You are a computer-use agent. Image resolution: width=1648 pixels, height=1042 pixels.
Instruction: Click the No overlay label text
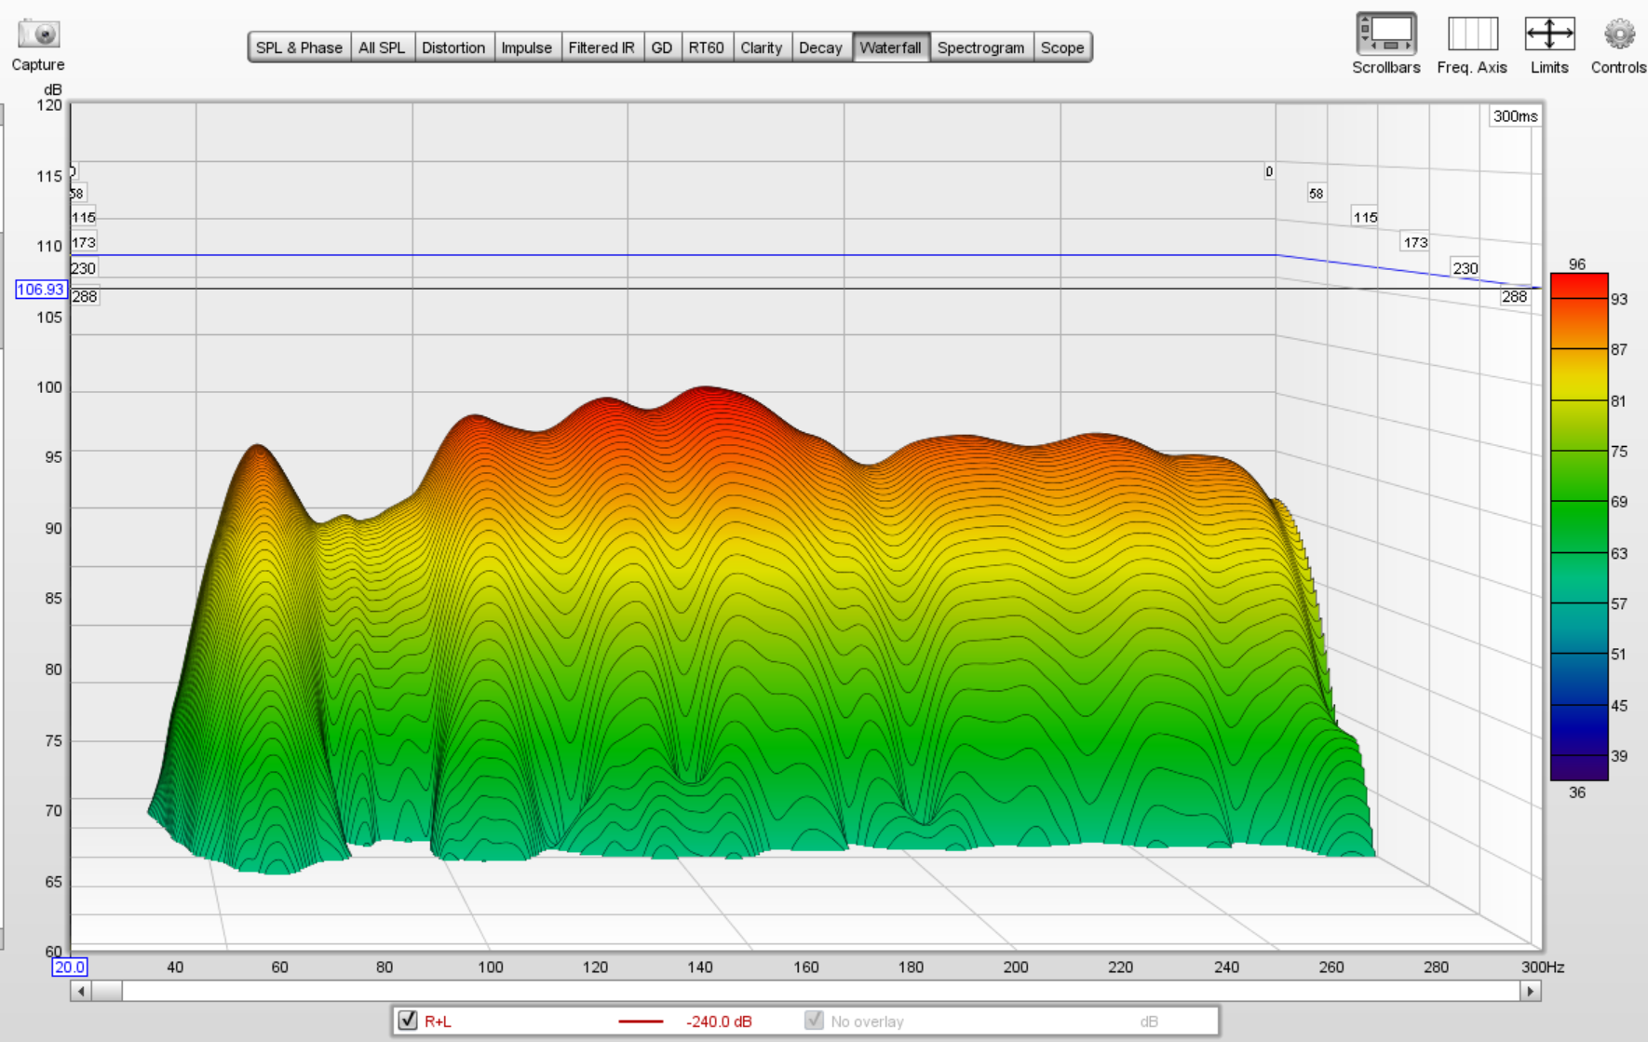point(867,1022)
